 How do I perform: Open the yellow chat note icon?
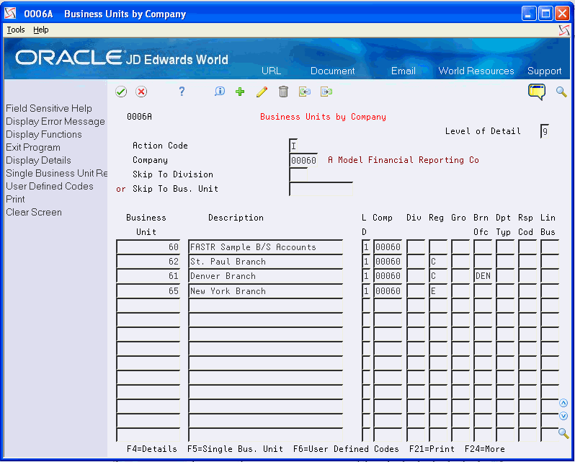(x=537, y=92)
